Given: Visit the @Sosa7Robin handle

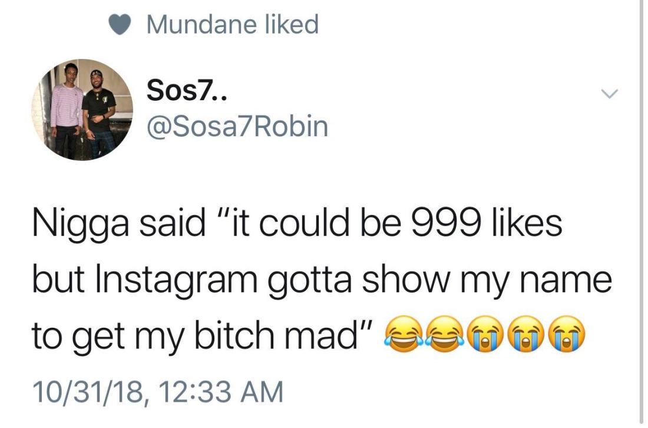Looking at the screenshot, I should coord(237,126).
